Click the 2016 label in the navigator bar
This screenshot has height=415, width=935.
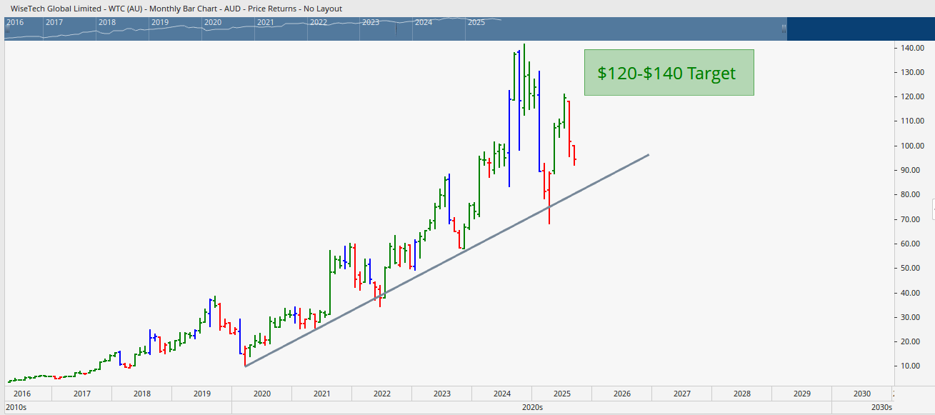click(x=15, y=22)
